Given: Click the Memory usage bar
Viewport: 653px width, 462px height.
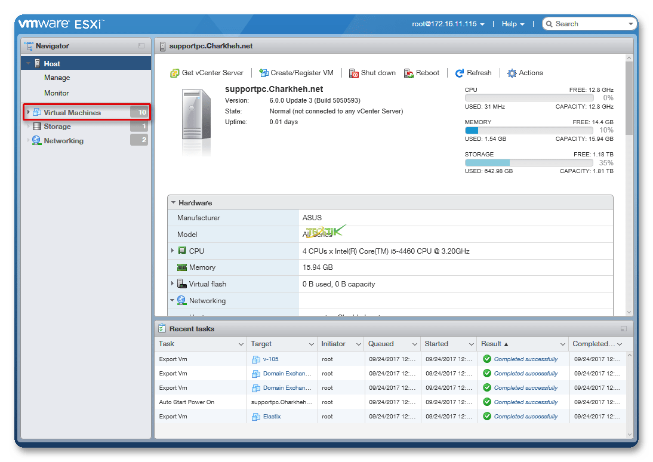Looking at the screenshot, I should pyautogui.click(x=529, y=130).
